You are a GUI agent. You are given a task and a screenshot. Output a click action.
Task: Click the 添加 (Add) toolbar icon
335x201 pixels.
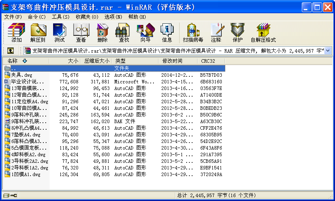point(16,33)
